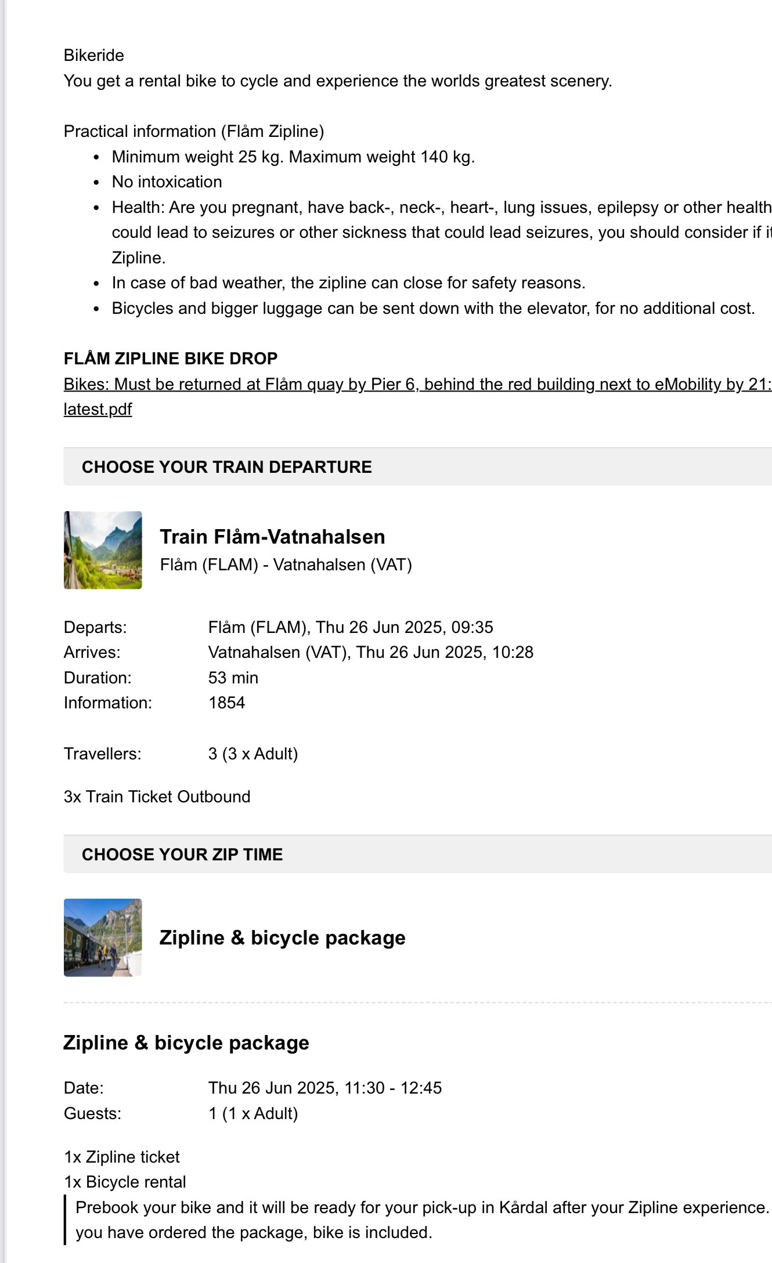
Task: Click the Zipline & bicycle package heading beside thumbnail
Action: click(282, 938)
